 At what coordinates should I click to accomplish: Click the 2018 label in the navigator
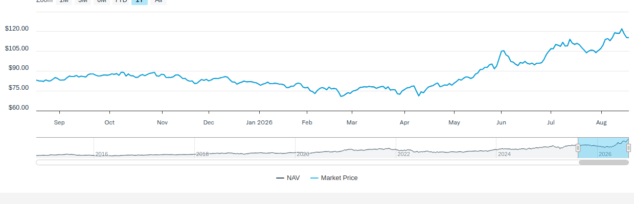coord(202,154)
